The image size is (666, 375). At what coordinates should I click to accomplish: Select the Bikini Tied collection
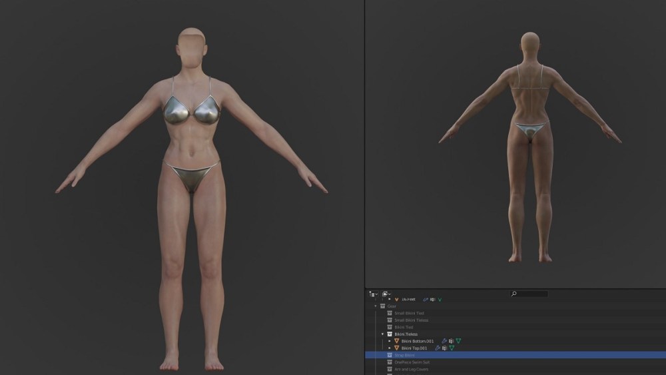click(x=404, y=327)
